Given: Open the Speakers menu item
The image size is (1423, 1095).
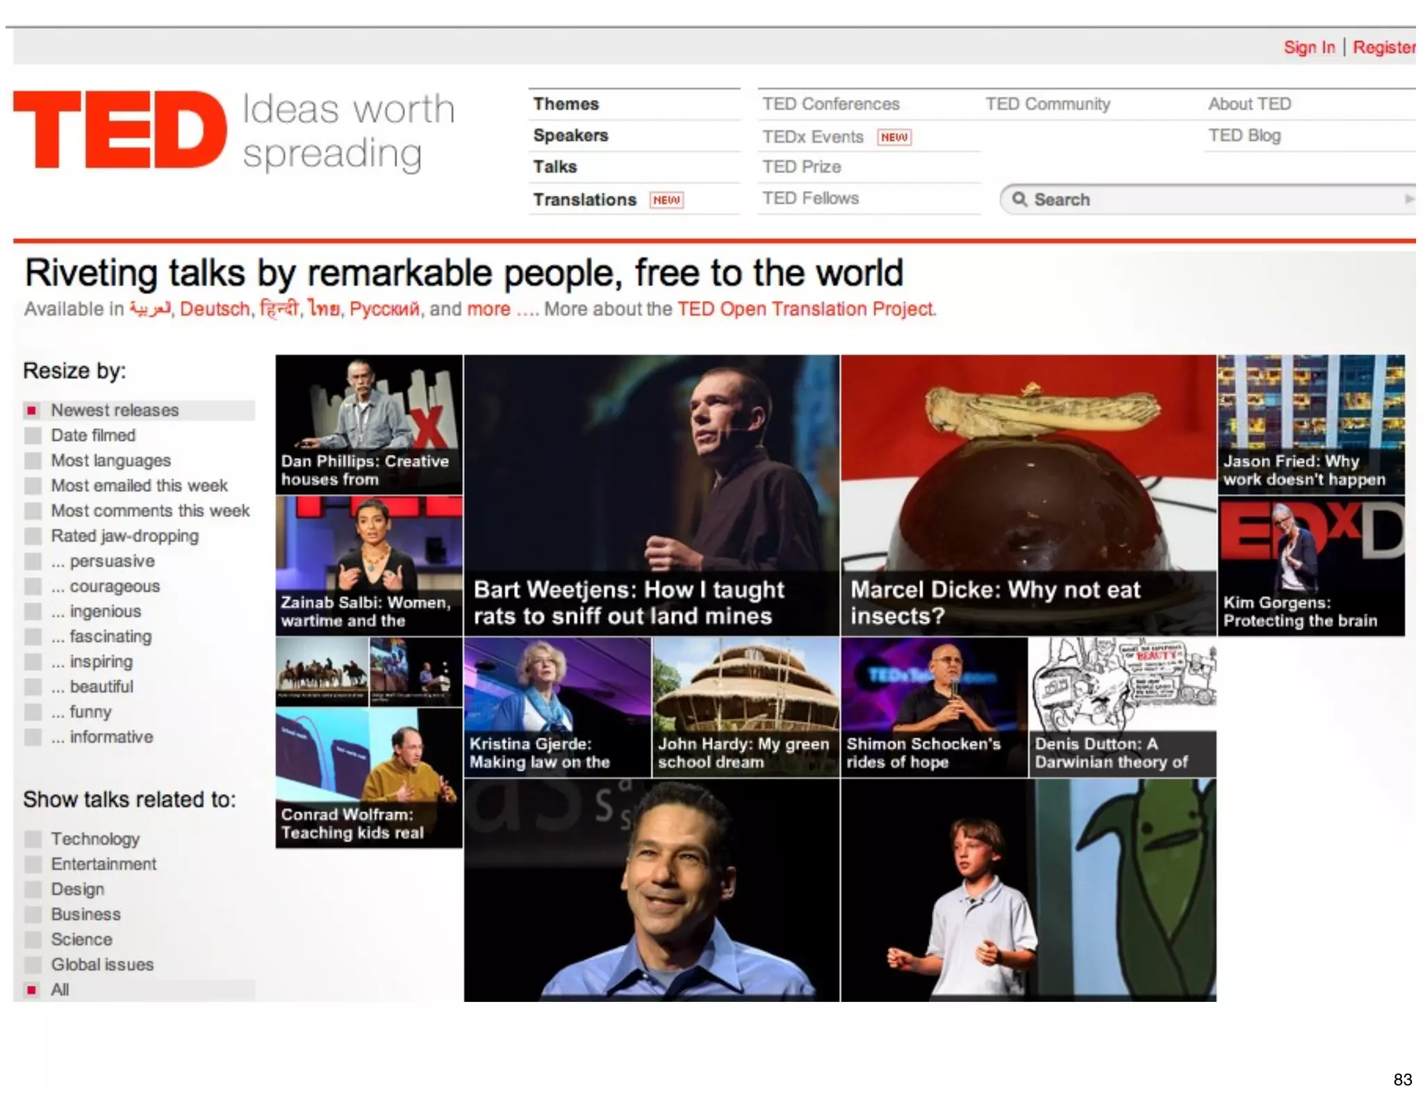Looking at the screenshot, I should click(x=570, y=135).
